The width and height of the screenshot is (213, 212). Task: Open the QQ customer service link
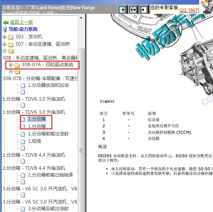(189, 10)
